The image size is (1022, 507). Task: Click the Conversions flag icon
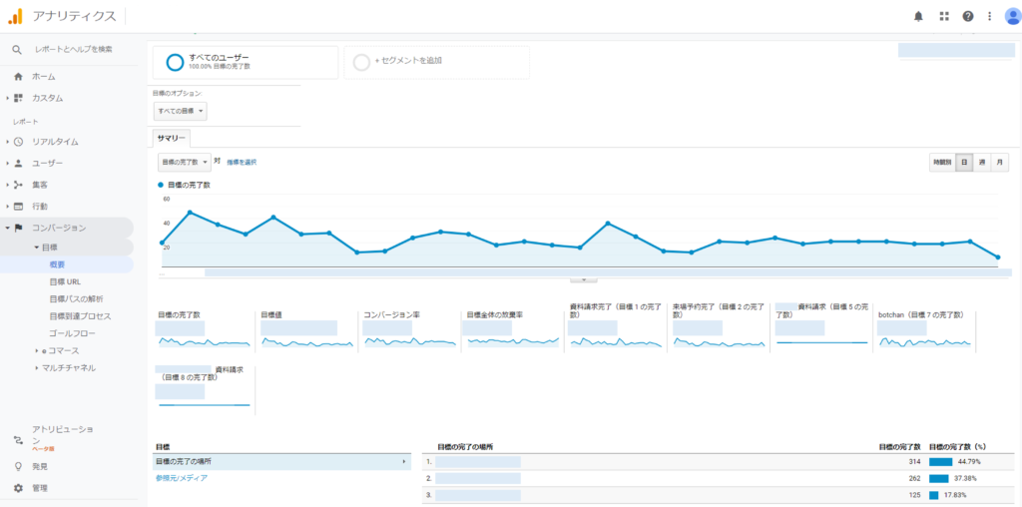coord(18,228)
